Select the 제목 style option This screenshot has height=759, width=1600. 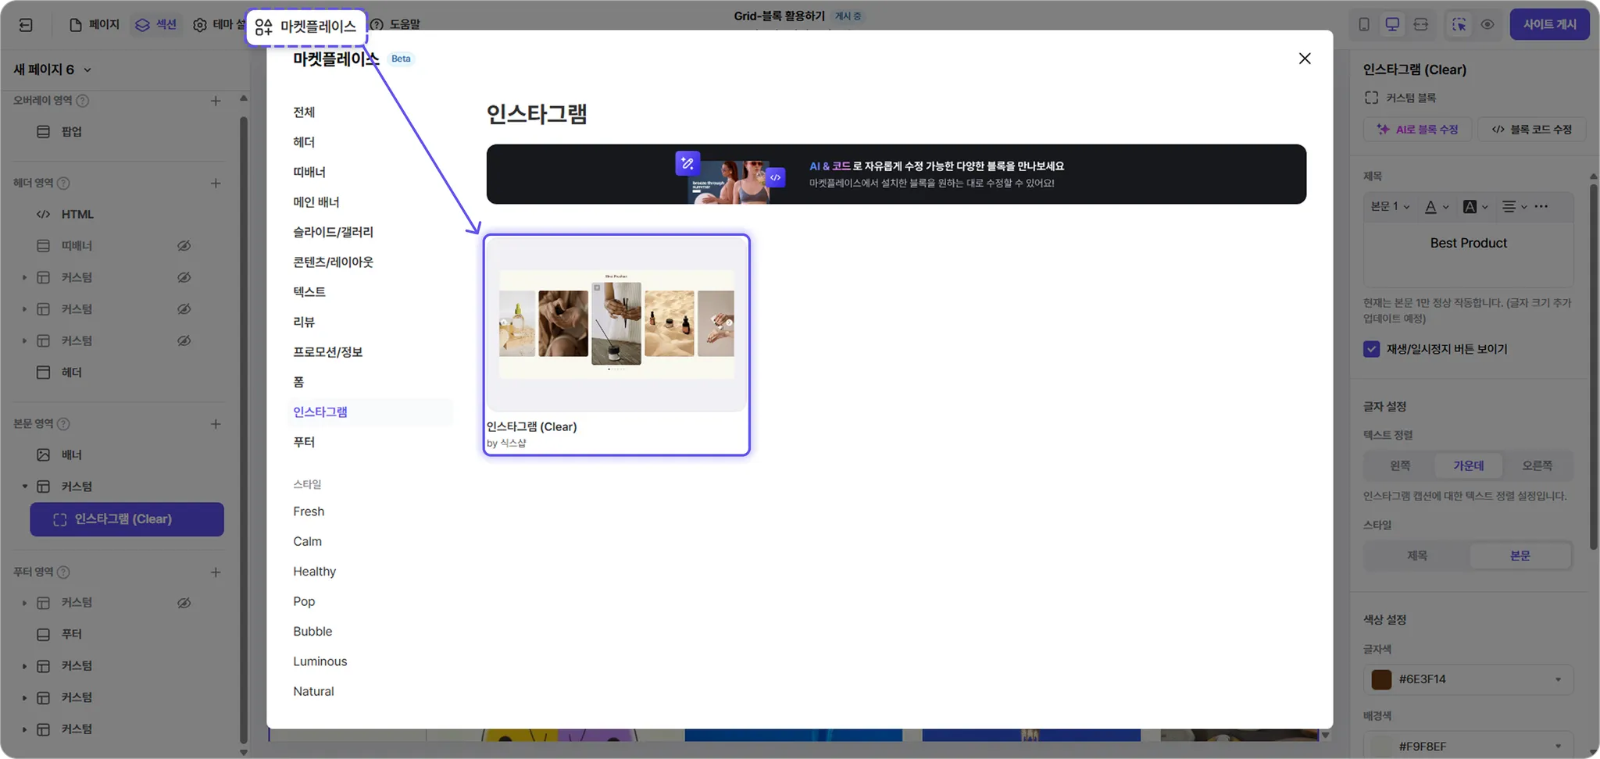[x=1417, y=556]
